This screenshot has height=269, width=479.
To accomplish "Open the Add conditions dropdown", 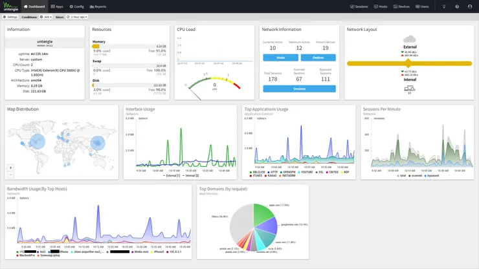I will click(x=46, y=17).
